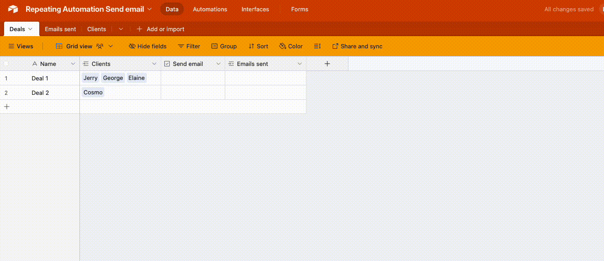Open Share and sync
The width and height of the screenshot is (604, 261).
[x=357, y=46]
